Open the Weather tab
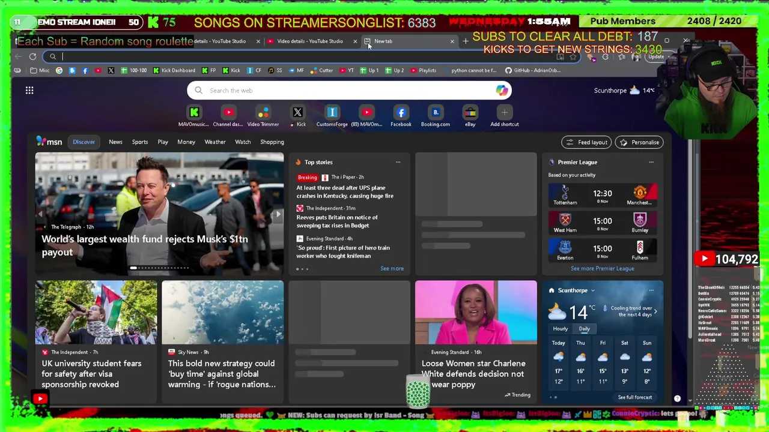 (215, 142)
